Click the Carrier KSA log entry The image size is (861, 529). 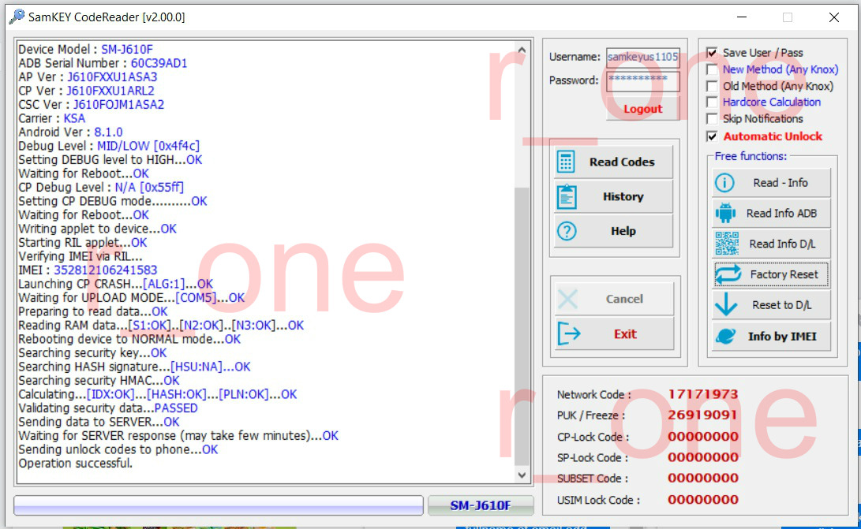click(51, 118)
